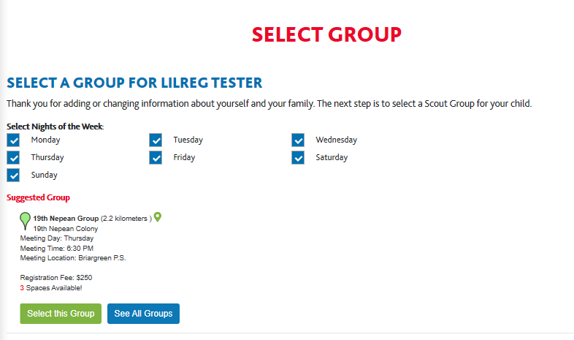Disable the Wednesday night checkbox
The width and height of the screenshot is (574, 340).
[x=298, y=140]
